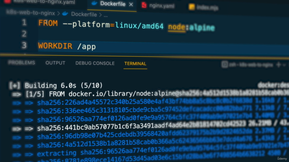Image resolution: width=289 pixels, height=162 pixels.
Task: Switch to the Dockerfile editor tab
Action: (112, 4)
